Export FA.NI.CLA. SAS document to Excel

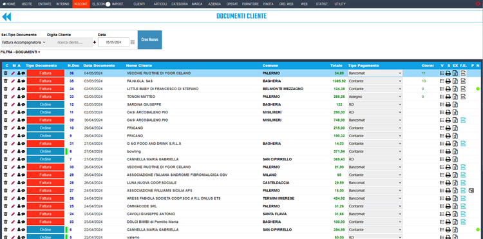pos(455,81)
